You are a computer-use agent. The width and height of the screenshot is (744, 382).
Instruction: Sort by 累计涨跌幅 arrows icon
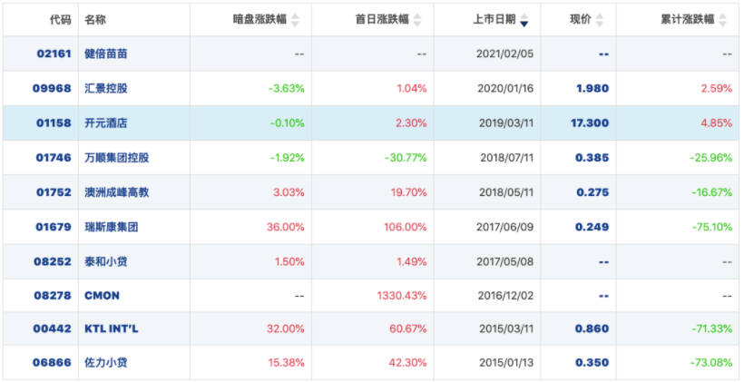(722, 20)
